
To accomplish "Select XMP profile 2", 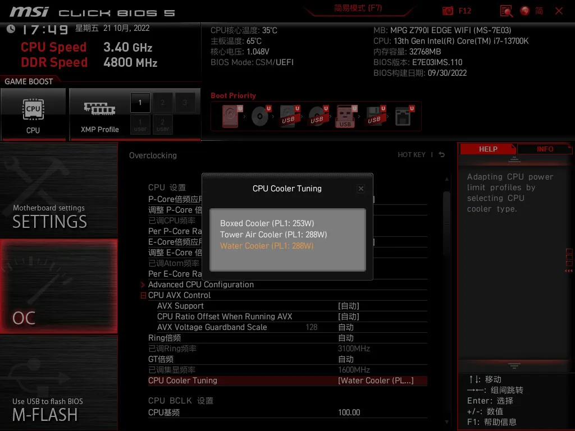I will click(162, 103).
